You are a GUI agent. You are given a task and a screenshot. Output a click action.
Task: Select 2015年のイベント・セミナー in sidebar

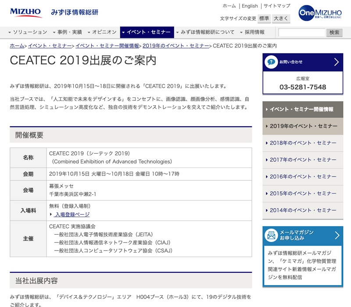click(x=303, y=193)
